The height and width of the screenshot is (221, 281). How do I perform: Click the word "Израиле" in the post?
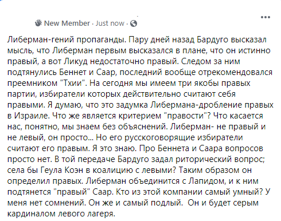31,116
